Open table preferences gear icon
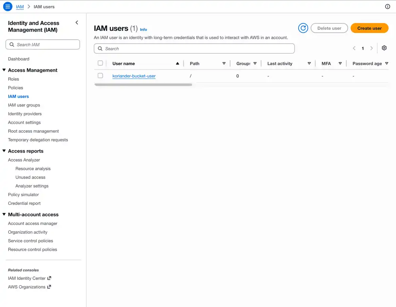 tap(384, 48)
